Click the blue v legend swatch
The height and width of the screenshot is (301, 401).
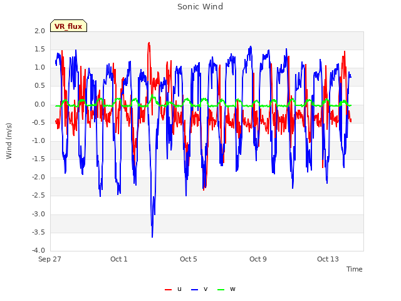[194, 290]
